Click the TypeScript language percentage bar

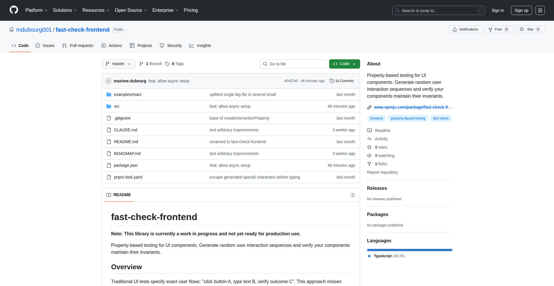[409, 250]
